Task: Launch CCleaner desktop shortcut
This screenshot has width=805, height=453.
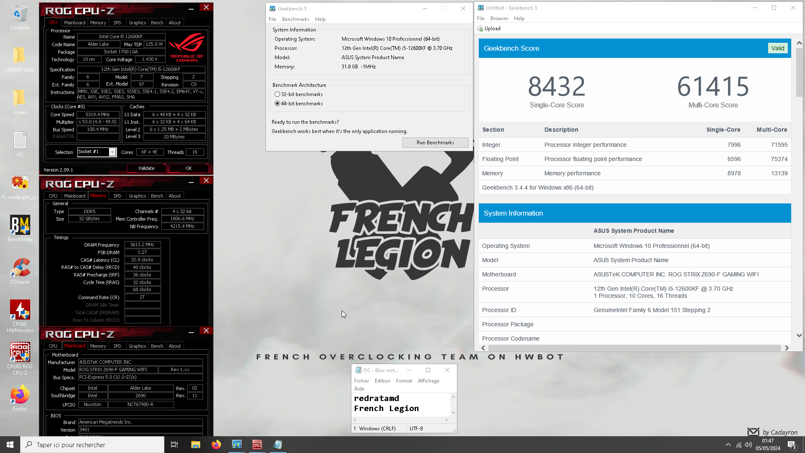Action: (20, 271)
